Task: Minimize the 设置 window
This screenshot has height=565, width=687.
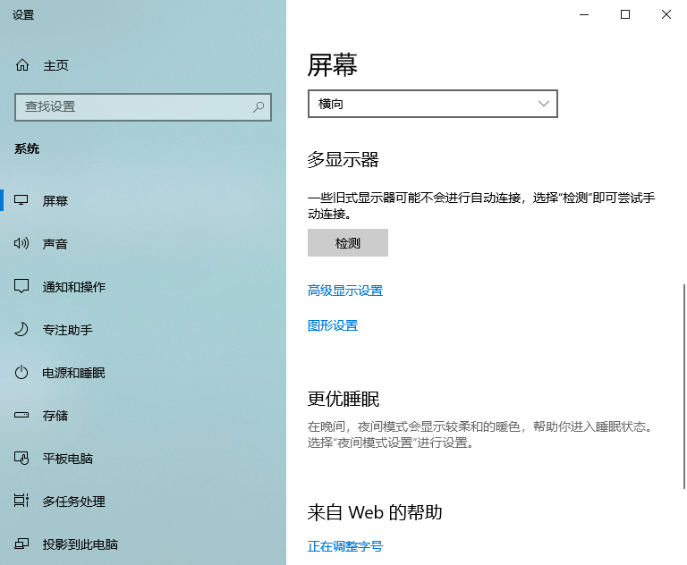Action: tap(584, 14)
